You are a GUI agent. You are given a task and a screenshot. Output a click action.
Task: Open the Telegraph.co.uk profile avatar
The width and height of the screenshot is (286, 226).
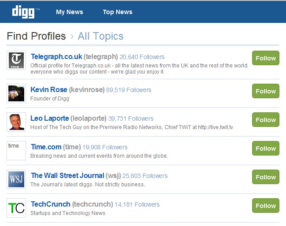16,60
